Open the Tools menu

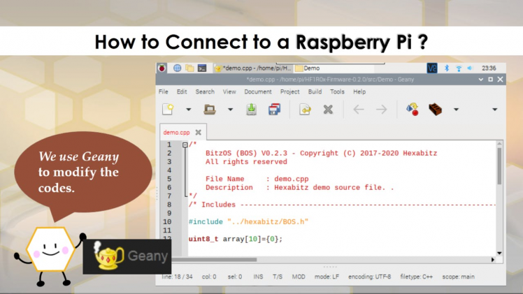pyautogui.click(x=337, y=91)
